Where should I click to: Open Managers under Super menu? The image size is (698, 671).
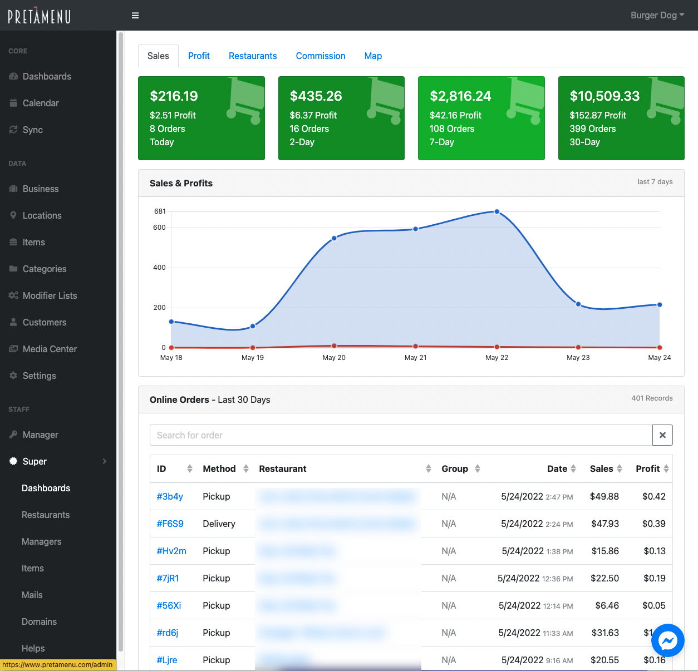pyautogui.click(x=42, y=541)
